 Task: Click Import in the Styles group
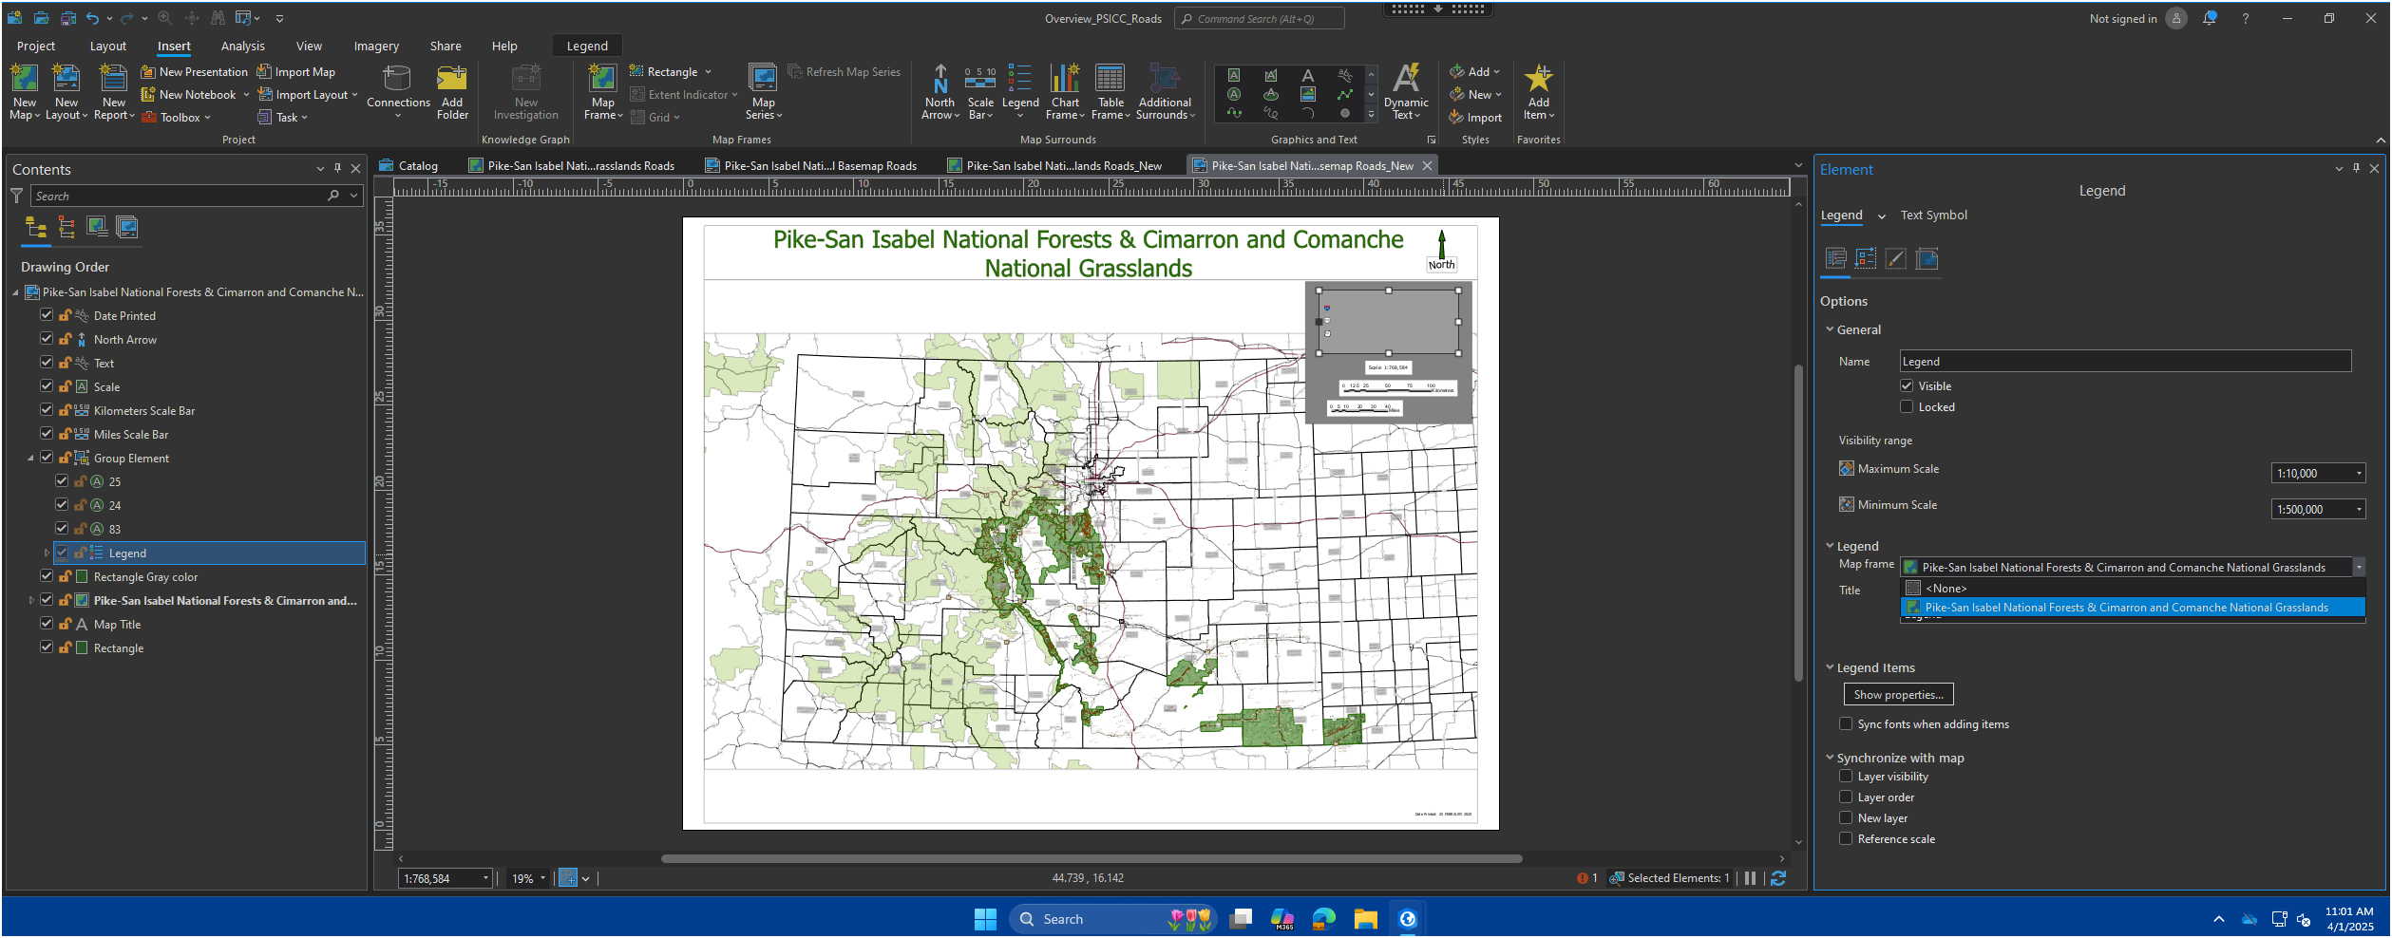(1475, 118)
